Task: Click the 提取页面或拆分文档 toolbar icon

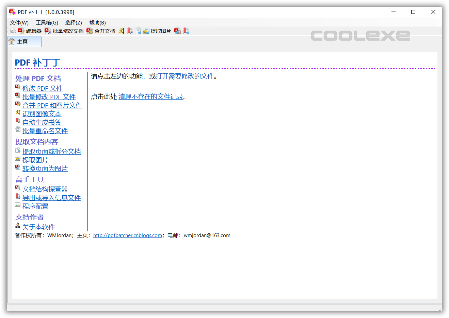Action: [138, 31]
